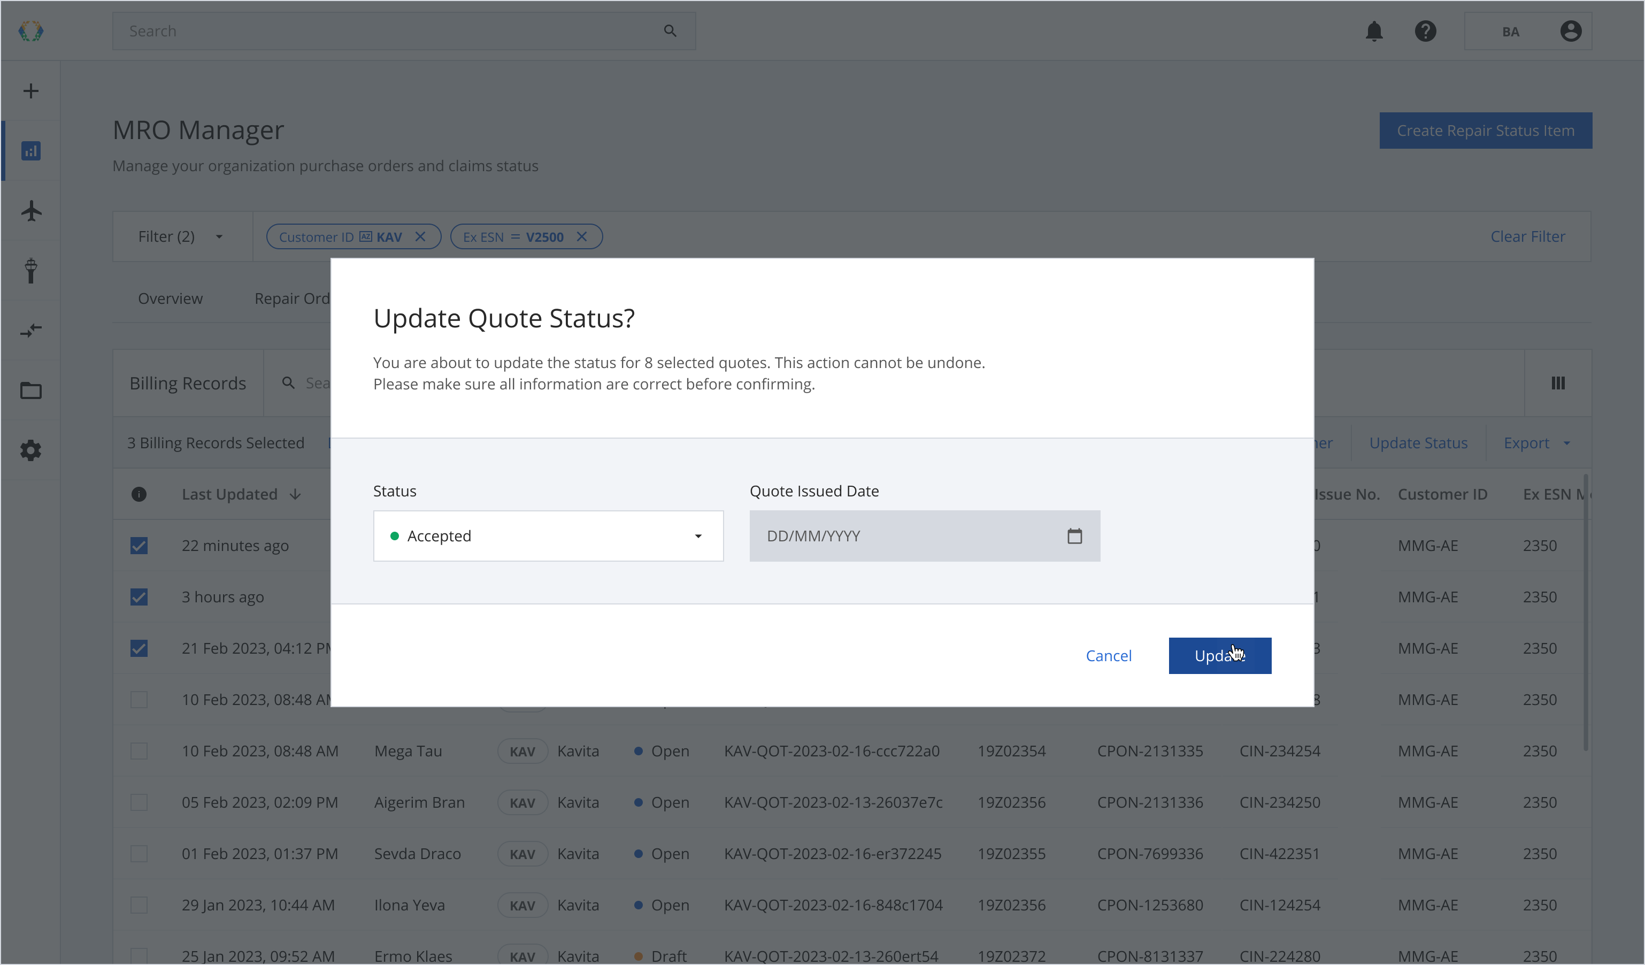Click the Billing Records search magnifier icon

pos(288,382)
